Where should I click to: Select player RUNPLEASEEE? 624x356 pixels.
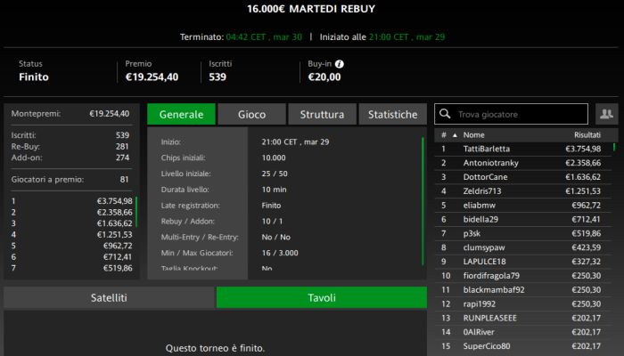coord(523,319)
